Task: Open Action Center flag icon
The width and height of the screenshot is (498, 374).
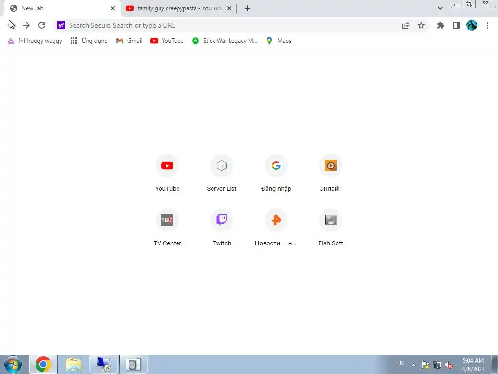Action: click(x=425, y=365)
